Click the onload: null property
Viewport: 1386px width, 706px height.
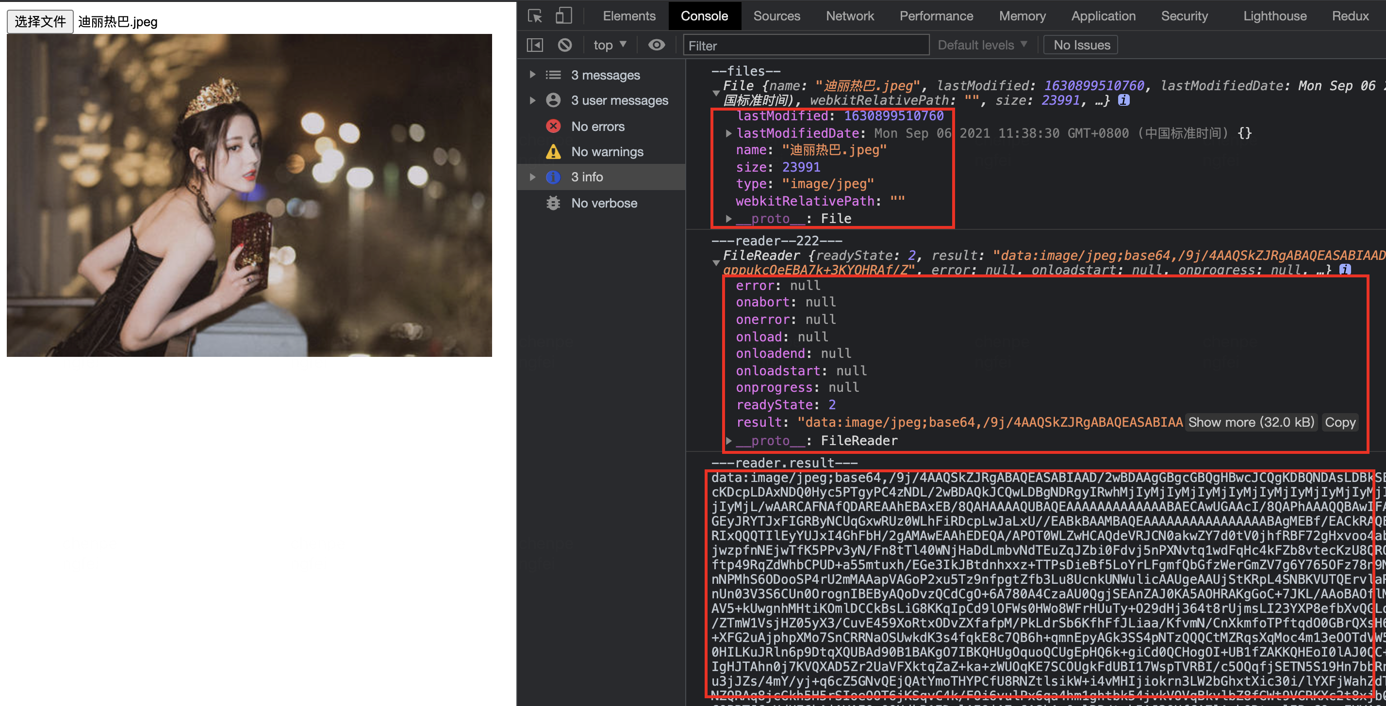coord(782,337)
